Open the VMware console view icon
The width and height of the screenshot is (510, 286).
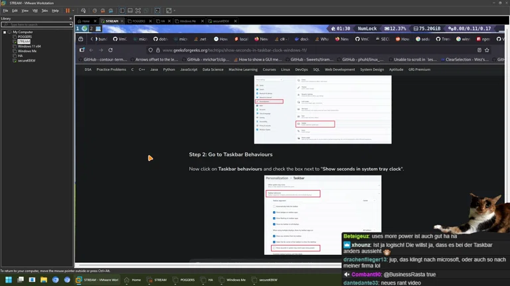click(157, 11)
